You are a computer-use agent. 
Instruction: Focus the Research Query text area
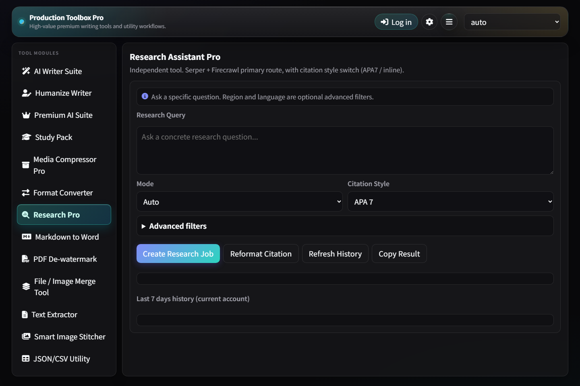pyautogui.click(x=345, y=150)
